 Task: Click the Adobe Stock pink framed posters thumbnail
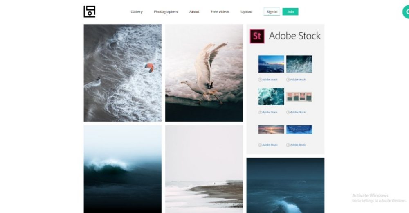[x=299, y=97]
